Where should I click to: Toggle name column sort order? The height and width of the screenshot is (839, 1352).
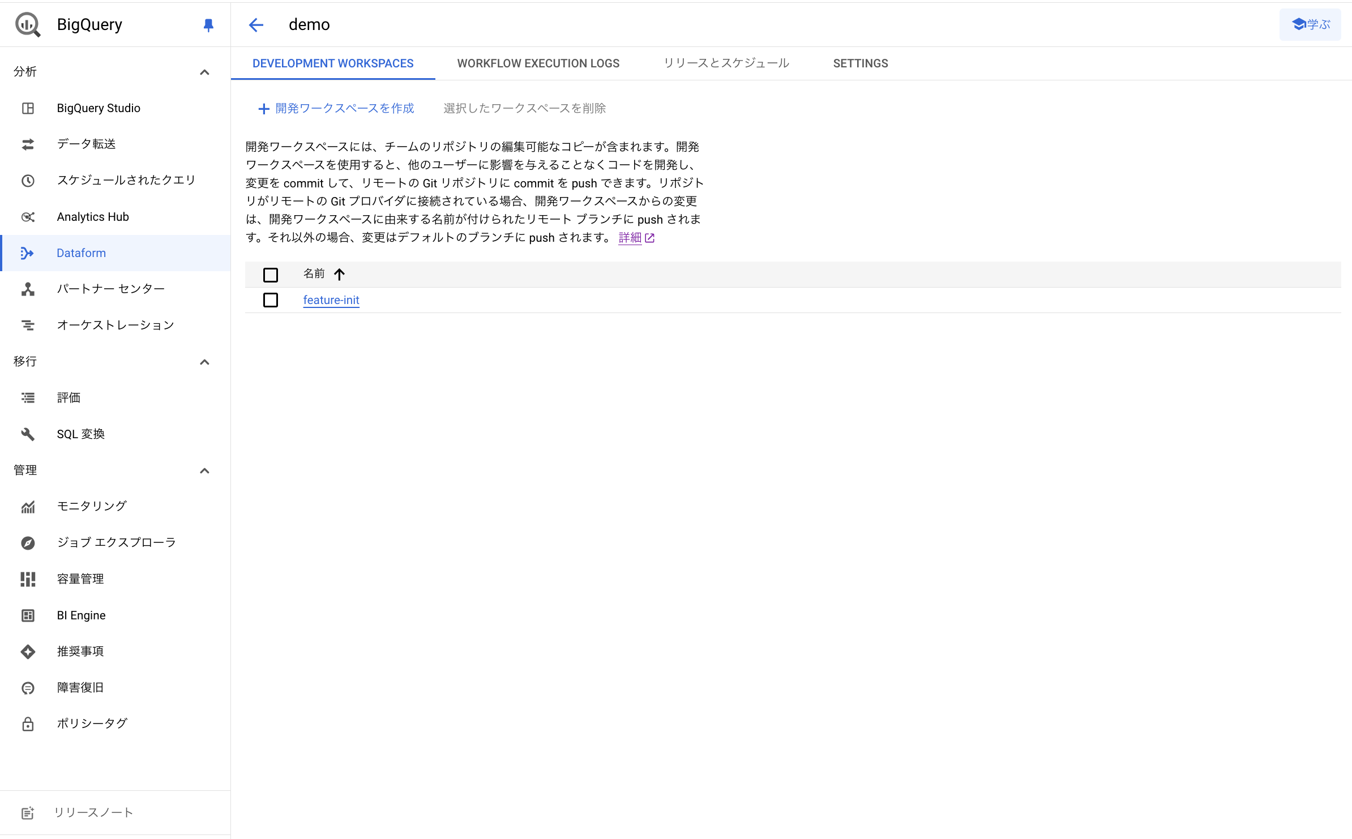tap(340, 274)
